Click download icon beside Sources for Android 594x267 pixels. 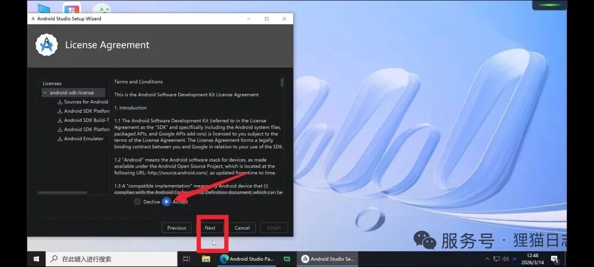click(x=60, y=102)
